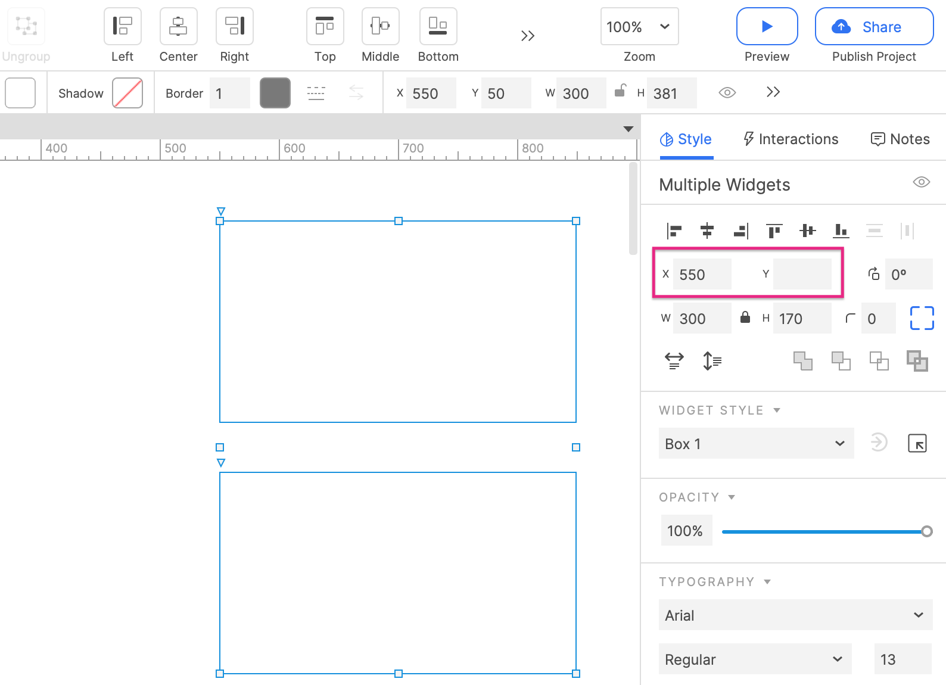Click the corner radius field
The width and height of the screenshot is (946, 685).
(879, 318)
